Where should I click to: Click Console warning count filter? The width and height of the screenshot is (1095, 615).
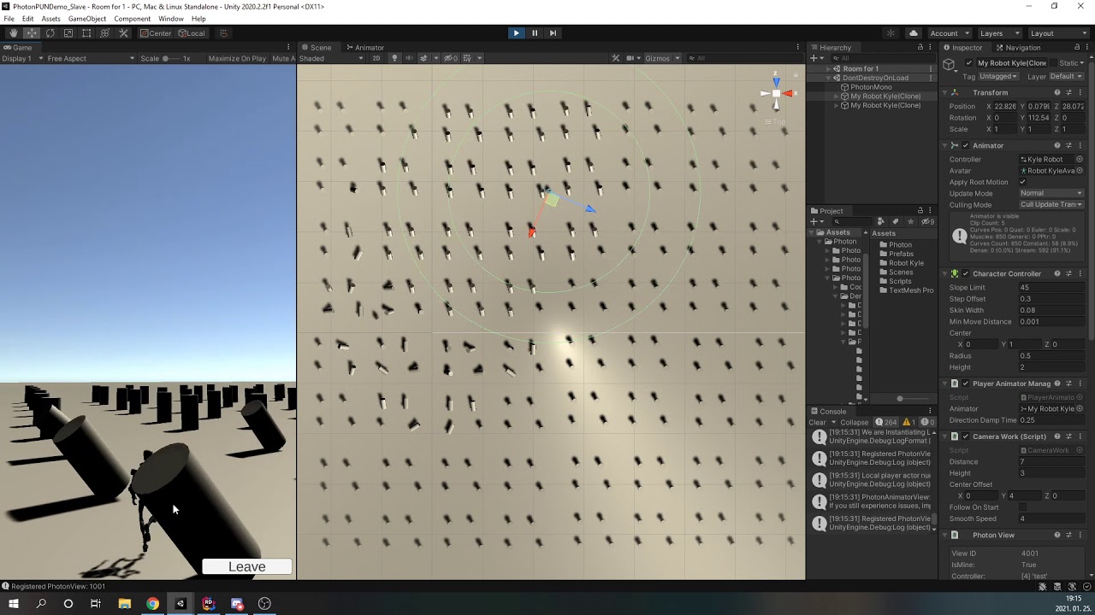coord(908,422)
